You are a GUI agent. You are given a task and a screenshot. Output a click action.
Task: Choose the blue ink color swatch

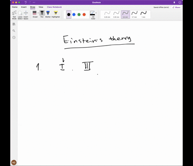point(74,15)
